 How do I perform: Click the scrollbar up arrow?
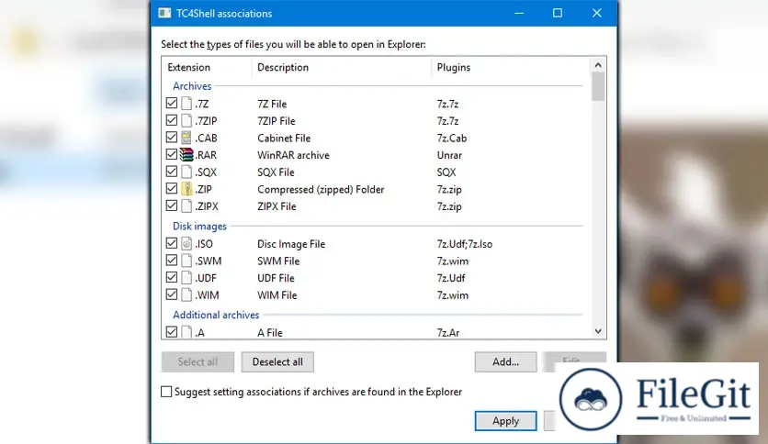[598, 65]
